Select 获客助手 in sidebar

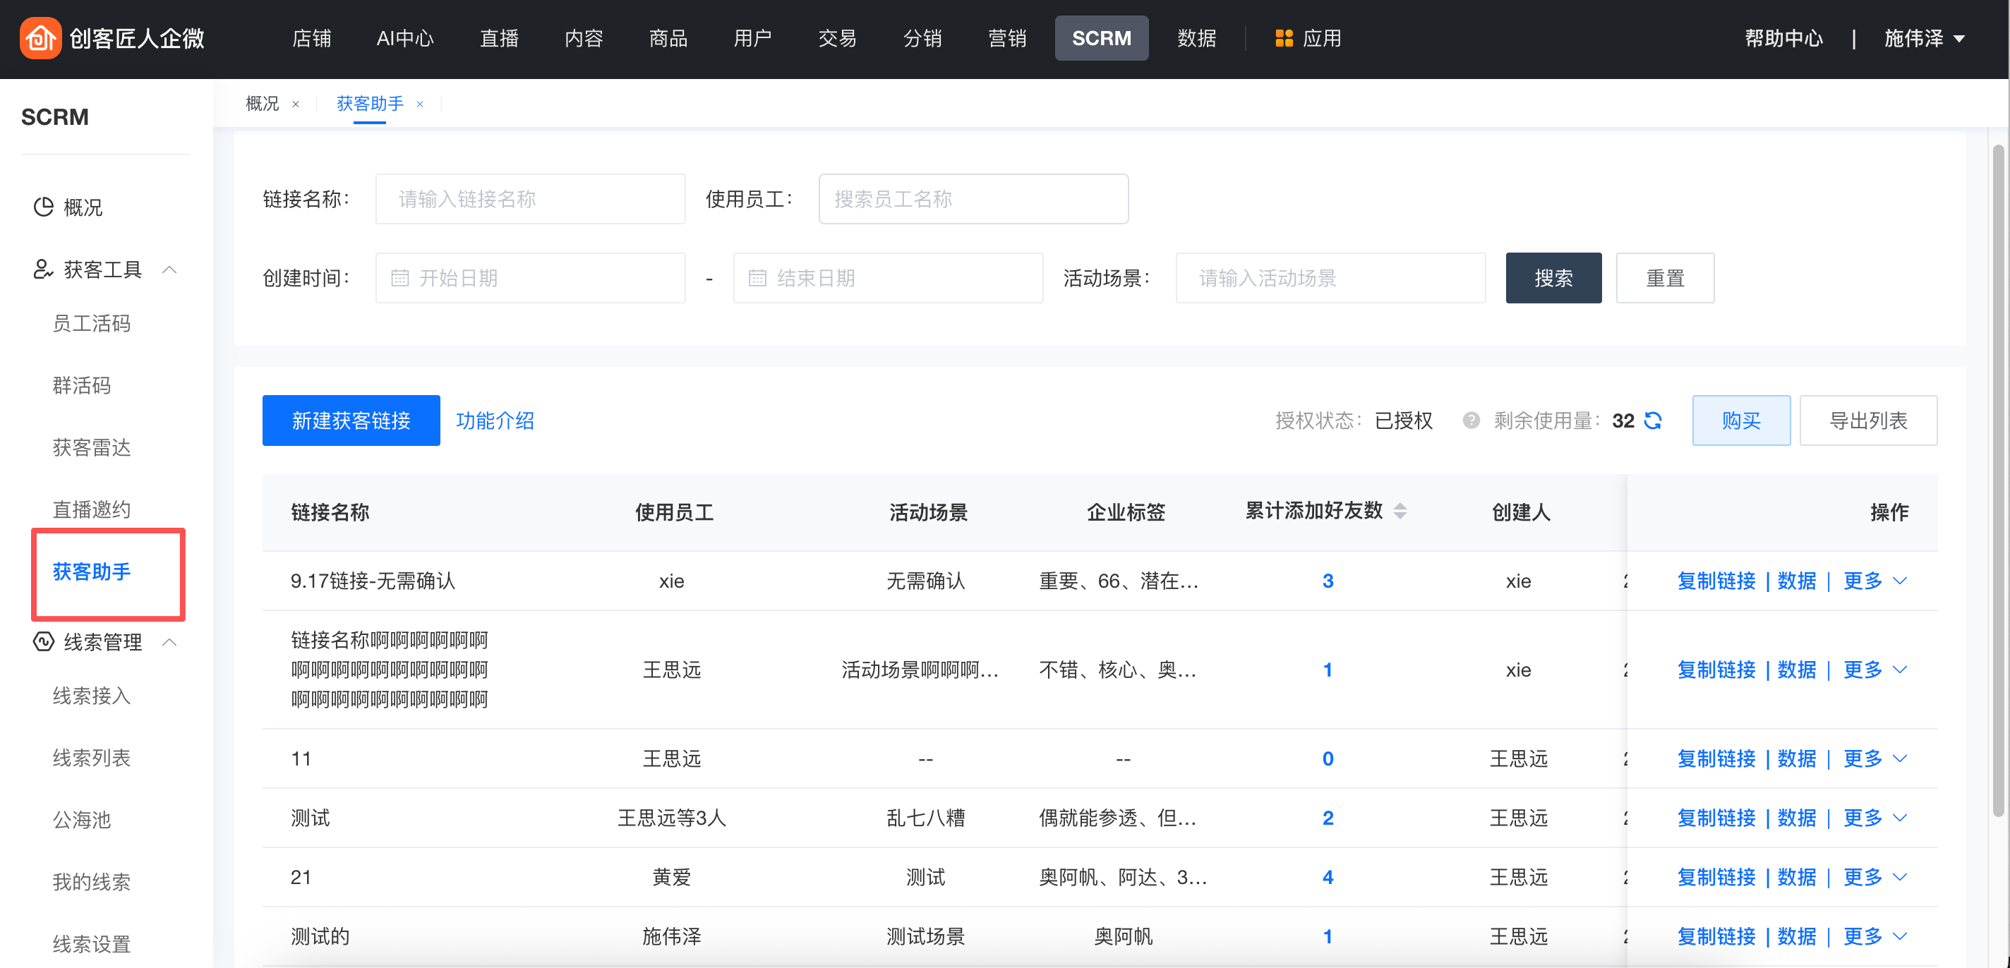click(91, 571)
